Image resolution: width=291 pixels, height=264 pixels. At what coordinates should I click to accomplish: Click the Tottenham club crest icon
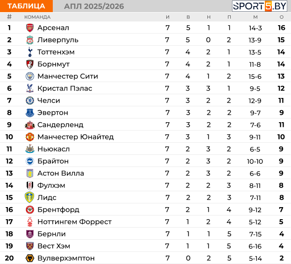click(x=30, y=52)
